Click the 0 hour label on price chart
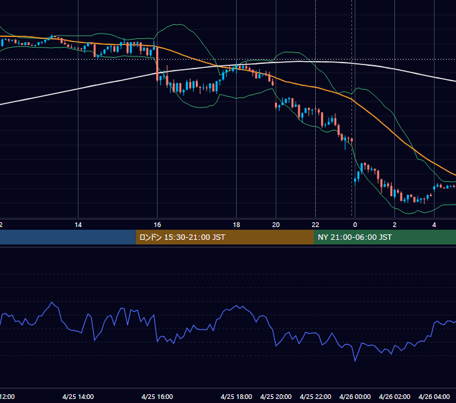 pyautogui.click(x=355, y=225)
